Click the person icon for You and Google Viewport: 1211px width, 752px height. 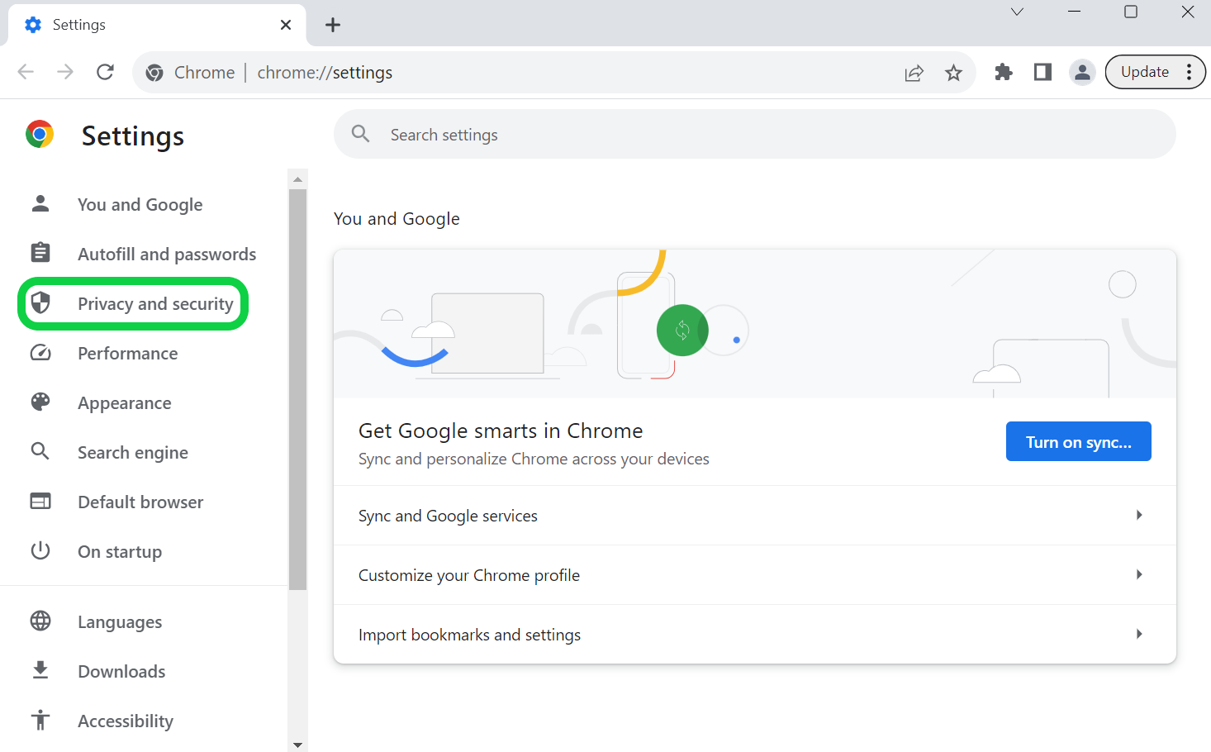tap(40, 203)
